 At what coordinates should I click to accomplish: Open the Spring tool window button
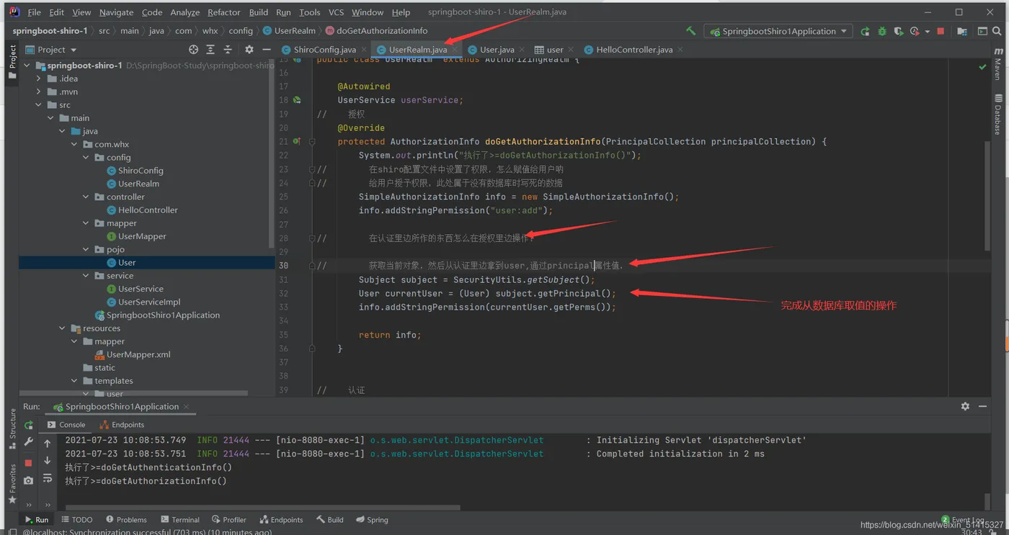[371, 519]
